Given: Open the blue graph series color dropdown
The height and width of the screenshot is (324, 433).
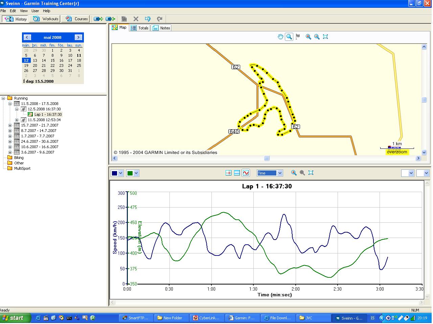Looking at the screenshot, I should coord(121,173).
